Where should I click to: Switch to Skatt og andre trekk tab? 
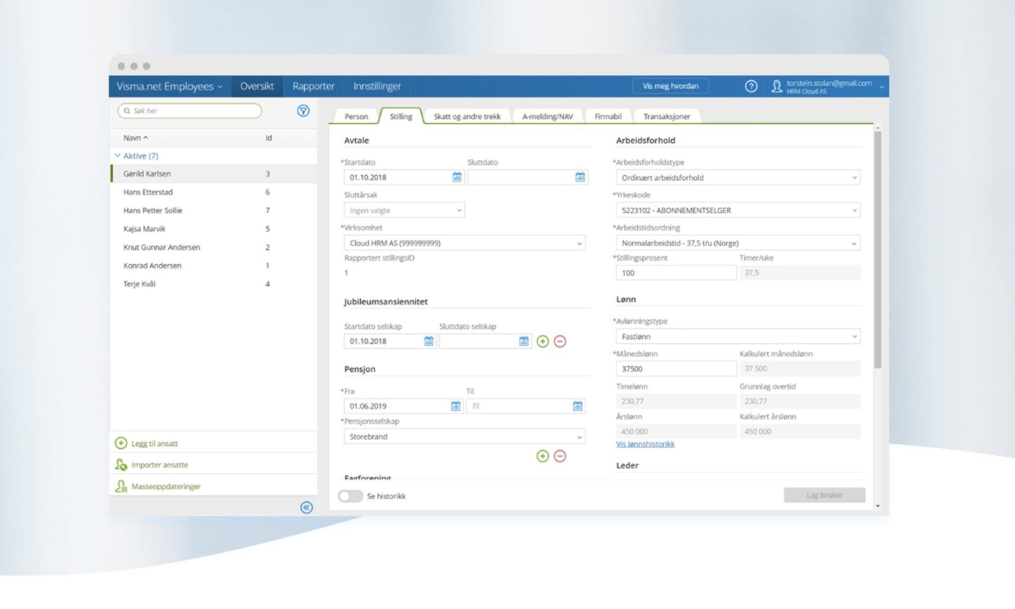pos(467,116)
